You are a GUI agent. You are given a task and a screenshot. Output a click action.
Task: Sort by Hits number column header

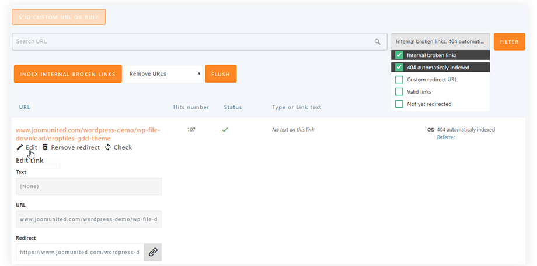click(x=191, y=107)
